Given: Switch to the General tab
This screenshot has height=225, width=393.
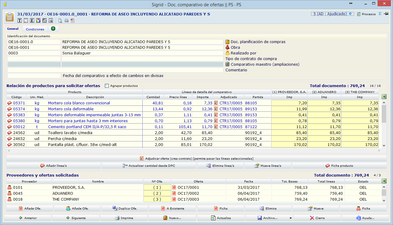Looking at the screenshot, I should 13,29.
